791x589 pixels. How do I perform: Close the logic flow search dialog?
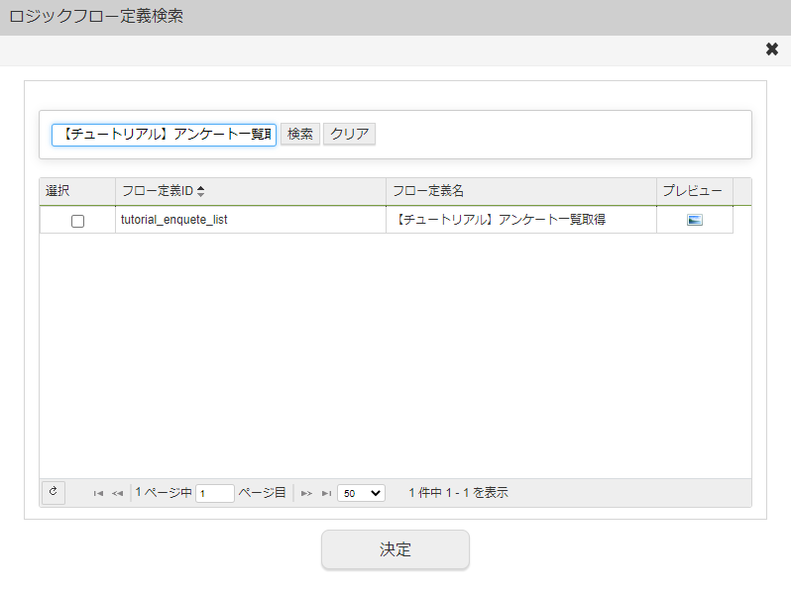(772, 49)
